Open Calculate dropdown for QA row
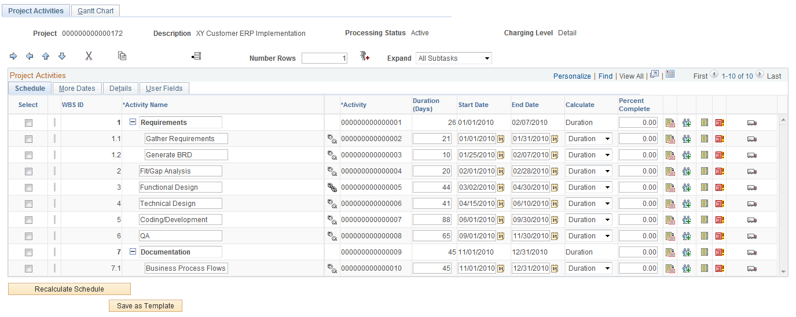 point(589,236)
